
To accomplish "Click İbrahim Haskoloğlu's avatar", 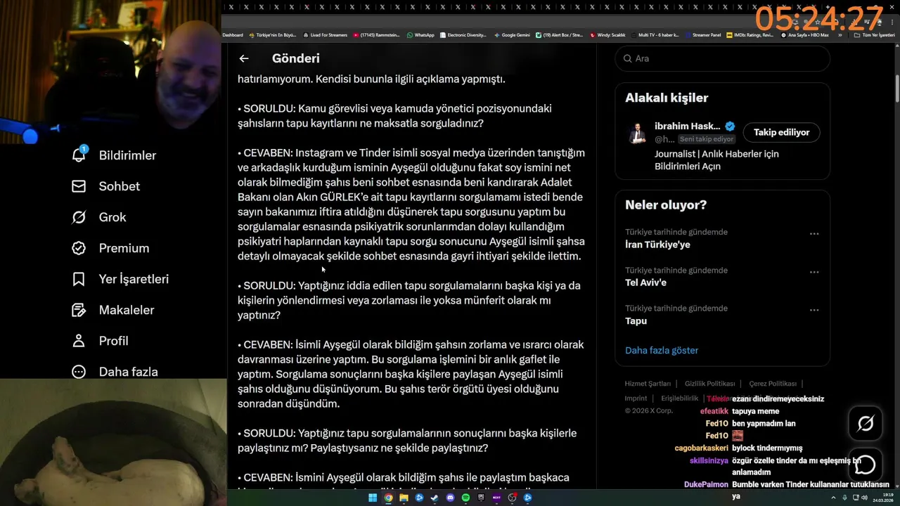I will click(637, 133).
